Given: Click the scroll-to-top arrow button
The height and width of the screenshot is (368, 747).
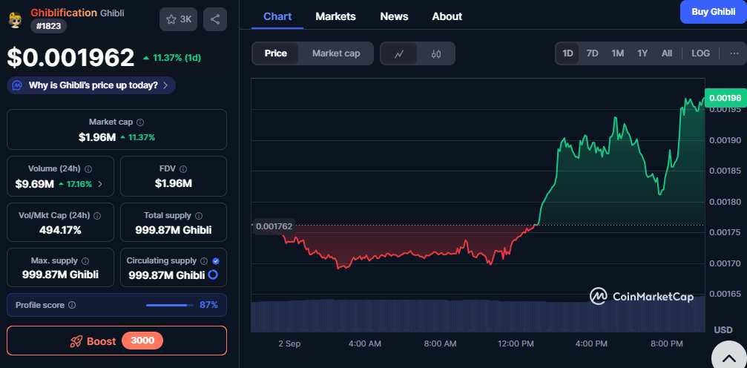Looking at the screenshot, I should pyautogui.click(x=729, y=358).
